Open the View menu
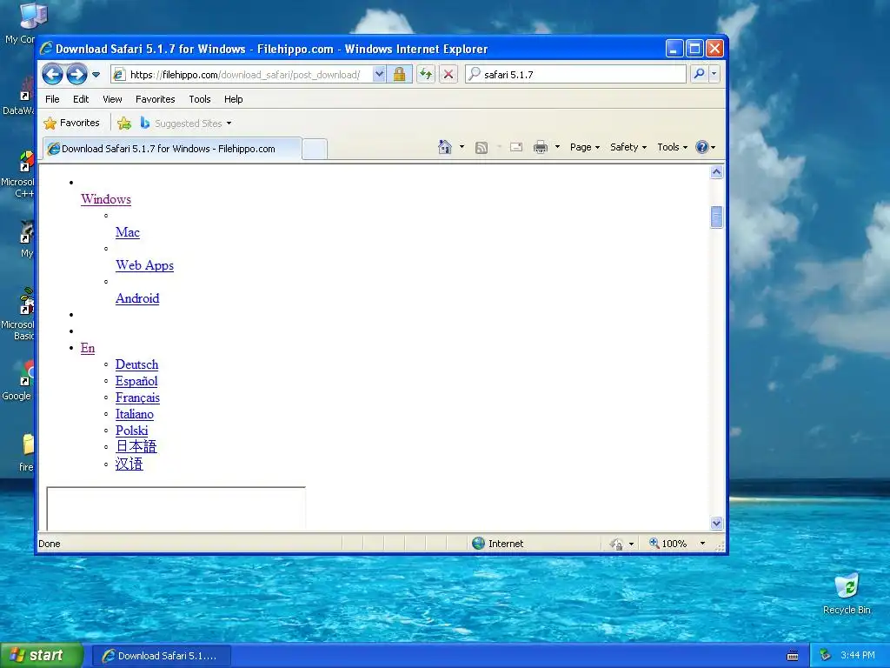Screen dimensions: 890x668 [x=112, y=99]
